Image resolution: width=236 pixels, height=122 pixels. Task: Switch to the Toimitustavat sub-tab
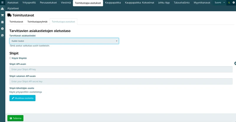coord(16,22)
